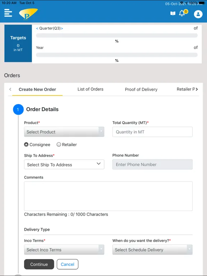The height and width of the screenshot is (276, 207).
Task: Click the Delivery Type section label
Action: point(37,230)
